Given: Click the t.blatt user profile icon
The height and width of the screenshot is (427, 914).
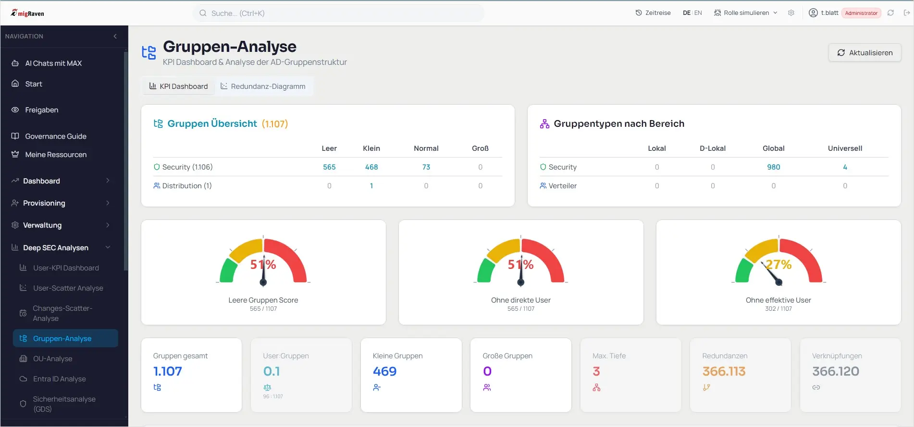Looking at the screenshot, I should coord(813,13).
